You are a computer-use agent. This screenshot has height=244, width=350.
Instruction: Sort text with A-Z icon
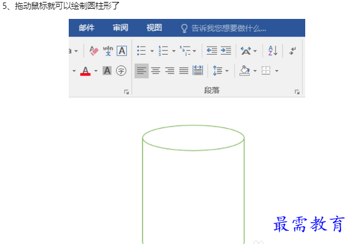(x=273, y=50)
